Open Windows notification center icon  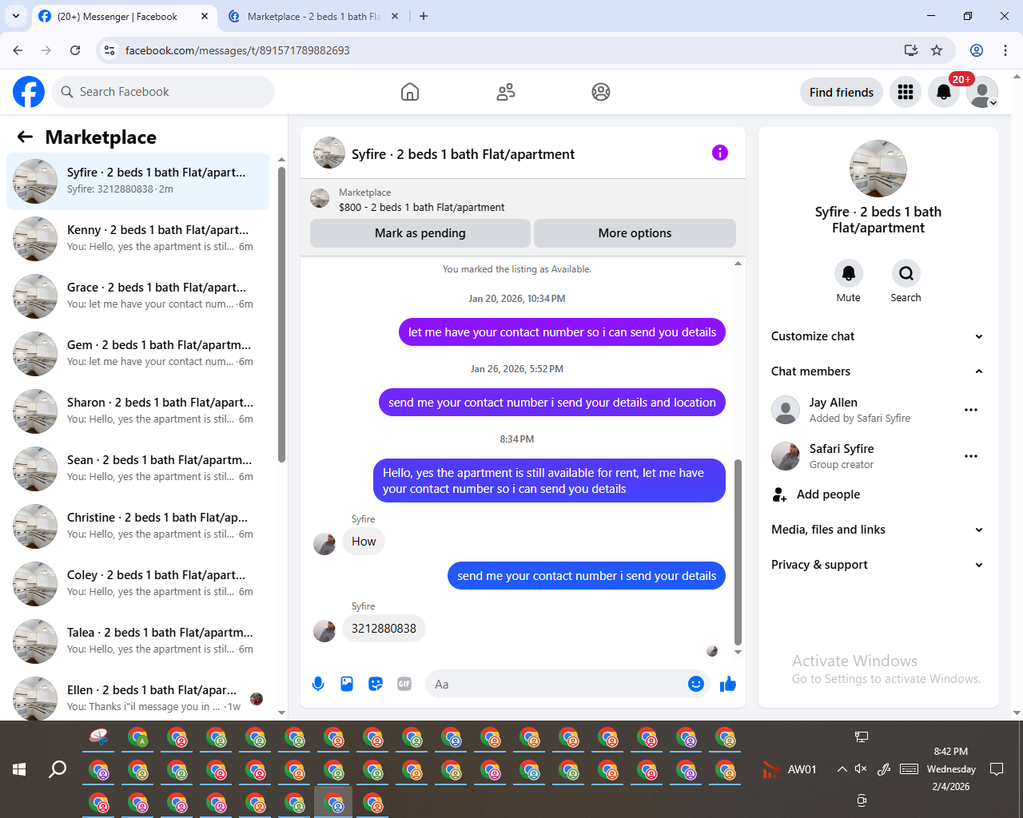(x=997, y=769)
